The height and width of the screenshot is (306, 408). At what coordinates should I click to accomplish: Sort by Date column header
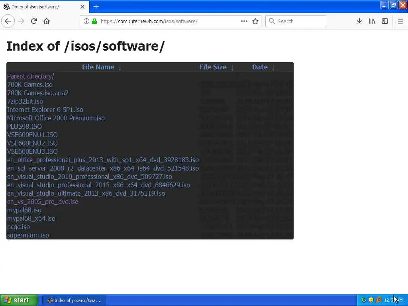point(260,67)
